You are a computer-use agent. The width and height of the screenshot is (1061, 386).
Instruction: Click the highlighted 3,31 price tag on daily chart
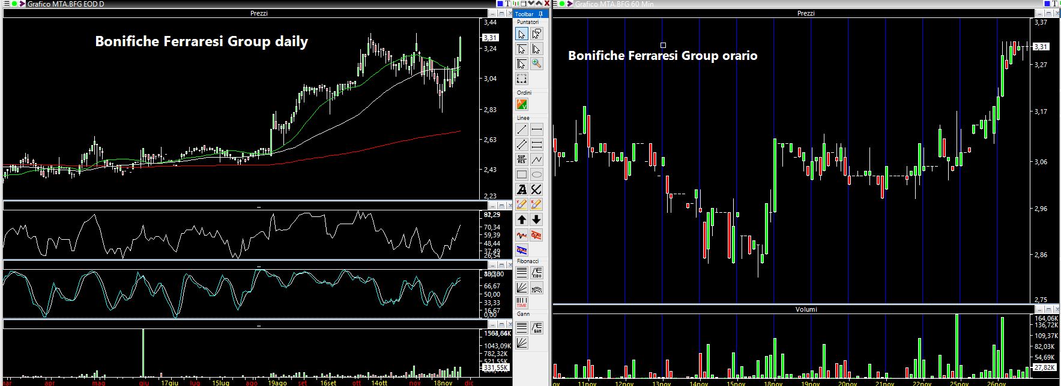491,37
